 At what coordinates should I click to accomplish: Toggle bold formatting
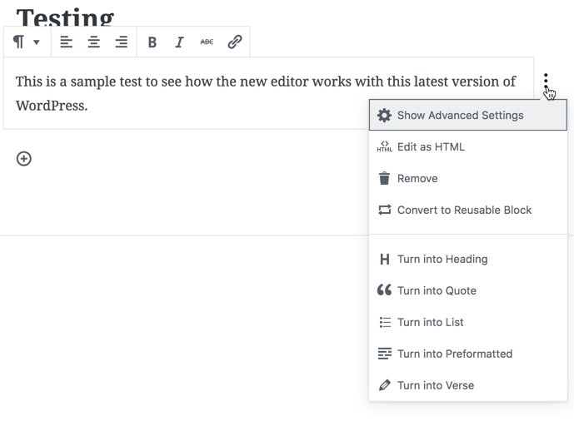152,42
